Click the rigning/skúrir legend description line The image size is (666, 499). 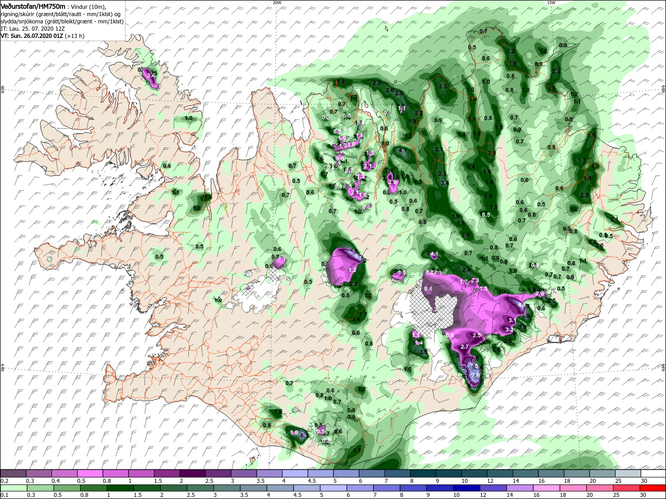[59, 14]
